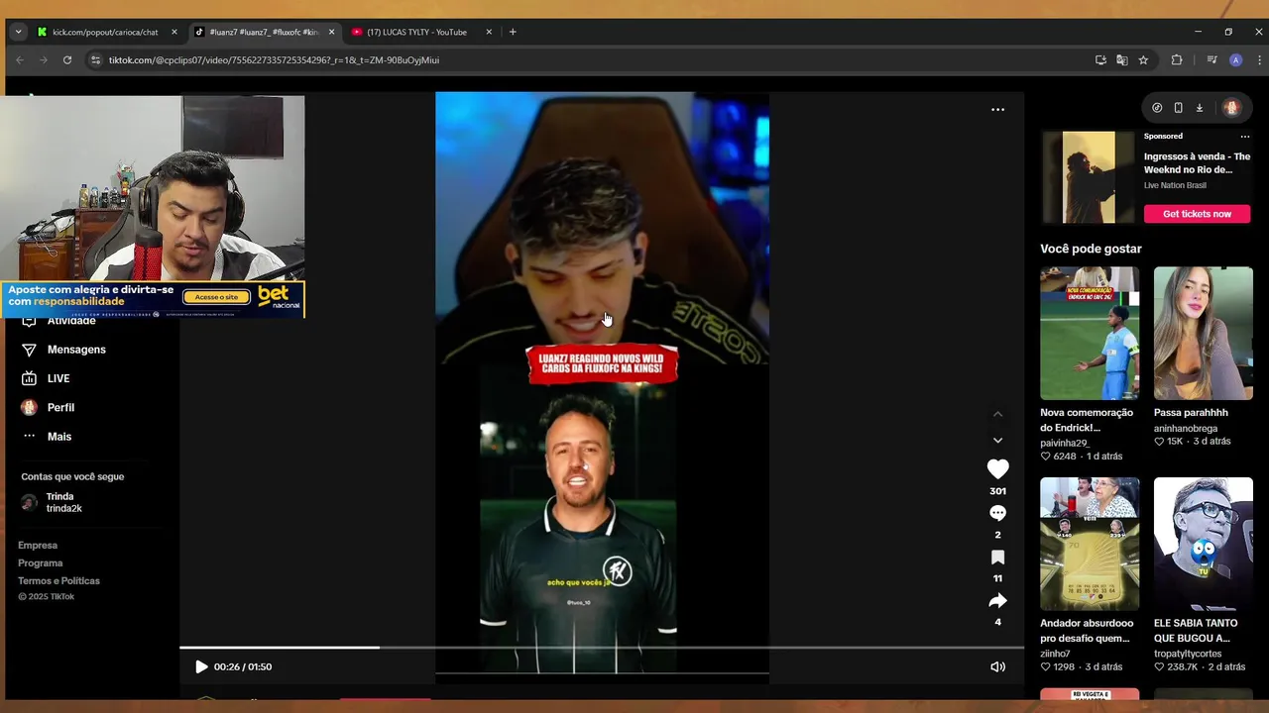Open the tropatyltycortes author name
Viewport: 1269px width, 713px height.
pos(1188,654)
